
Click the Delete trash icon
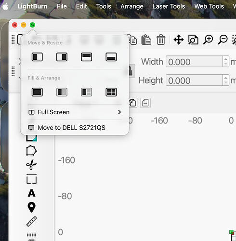point(161,40)
